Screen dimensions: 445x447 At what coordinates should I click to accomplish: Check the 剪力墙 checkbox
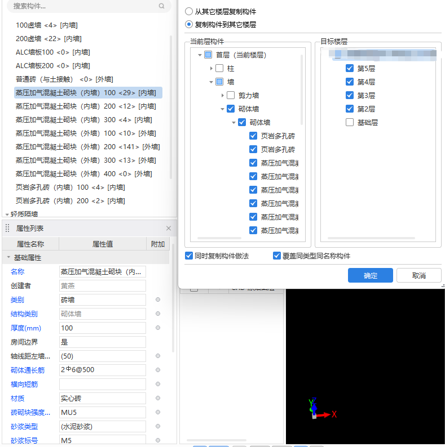231,95
